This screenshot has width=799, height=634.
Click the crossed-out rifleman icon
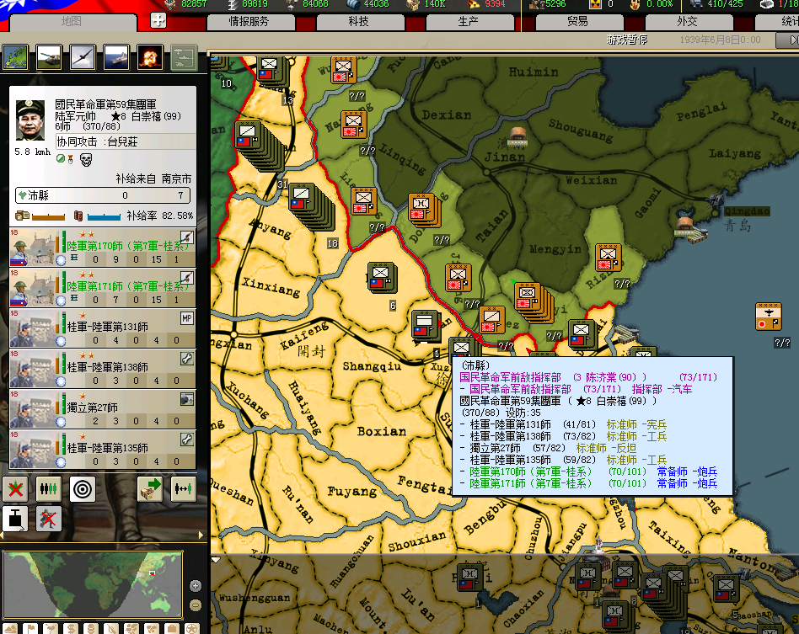tap(48, 519)
